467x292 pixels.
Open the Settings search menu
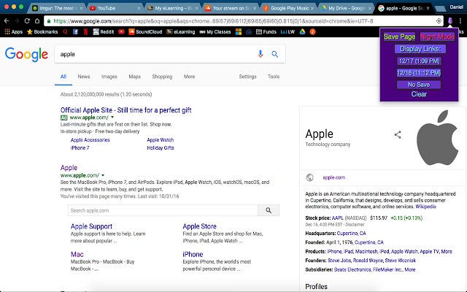(247, 77)
